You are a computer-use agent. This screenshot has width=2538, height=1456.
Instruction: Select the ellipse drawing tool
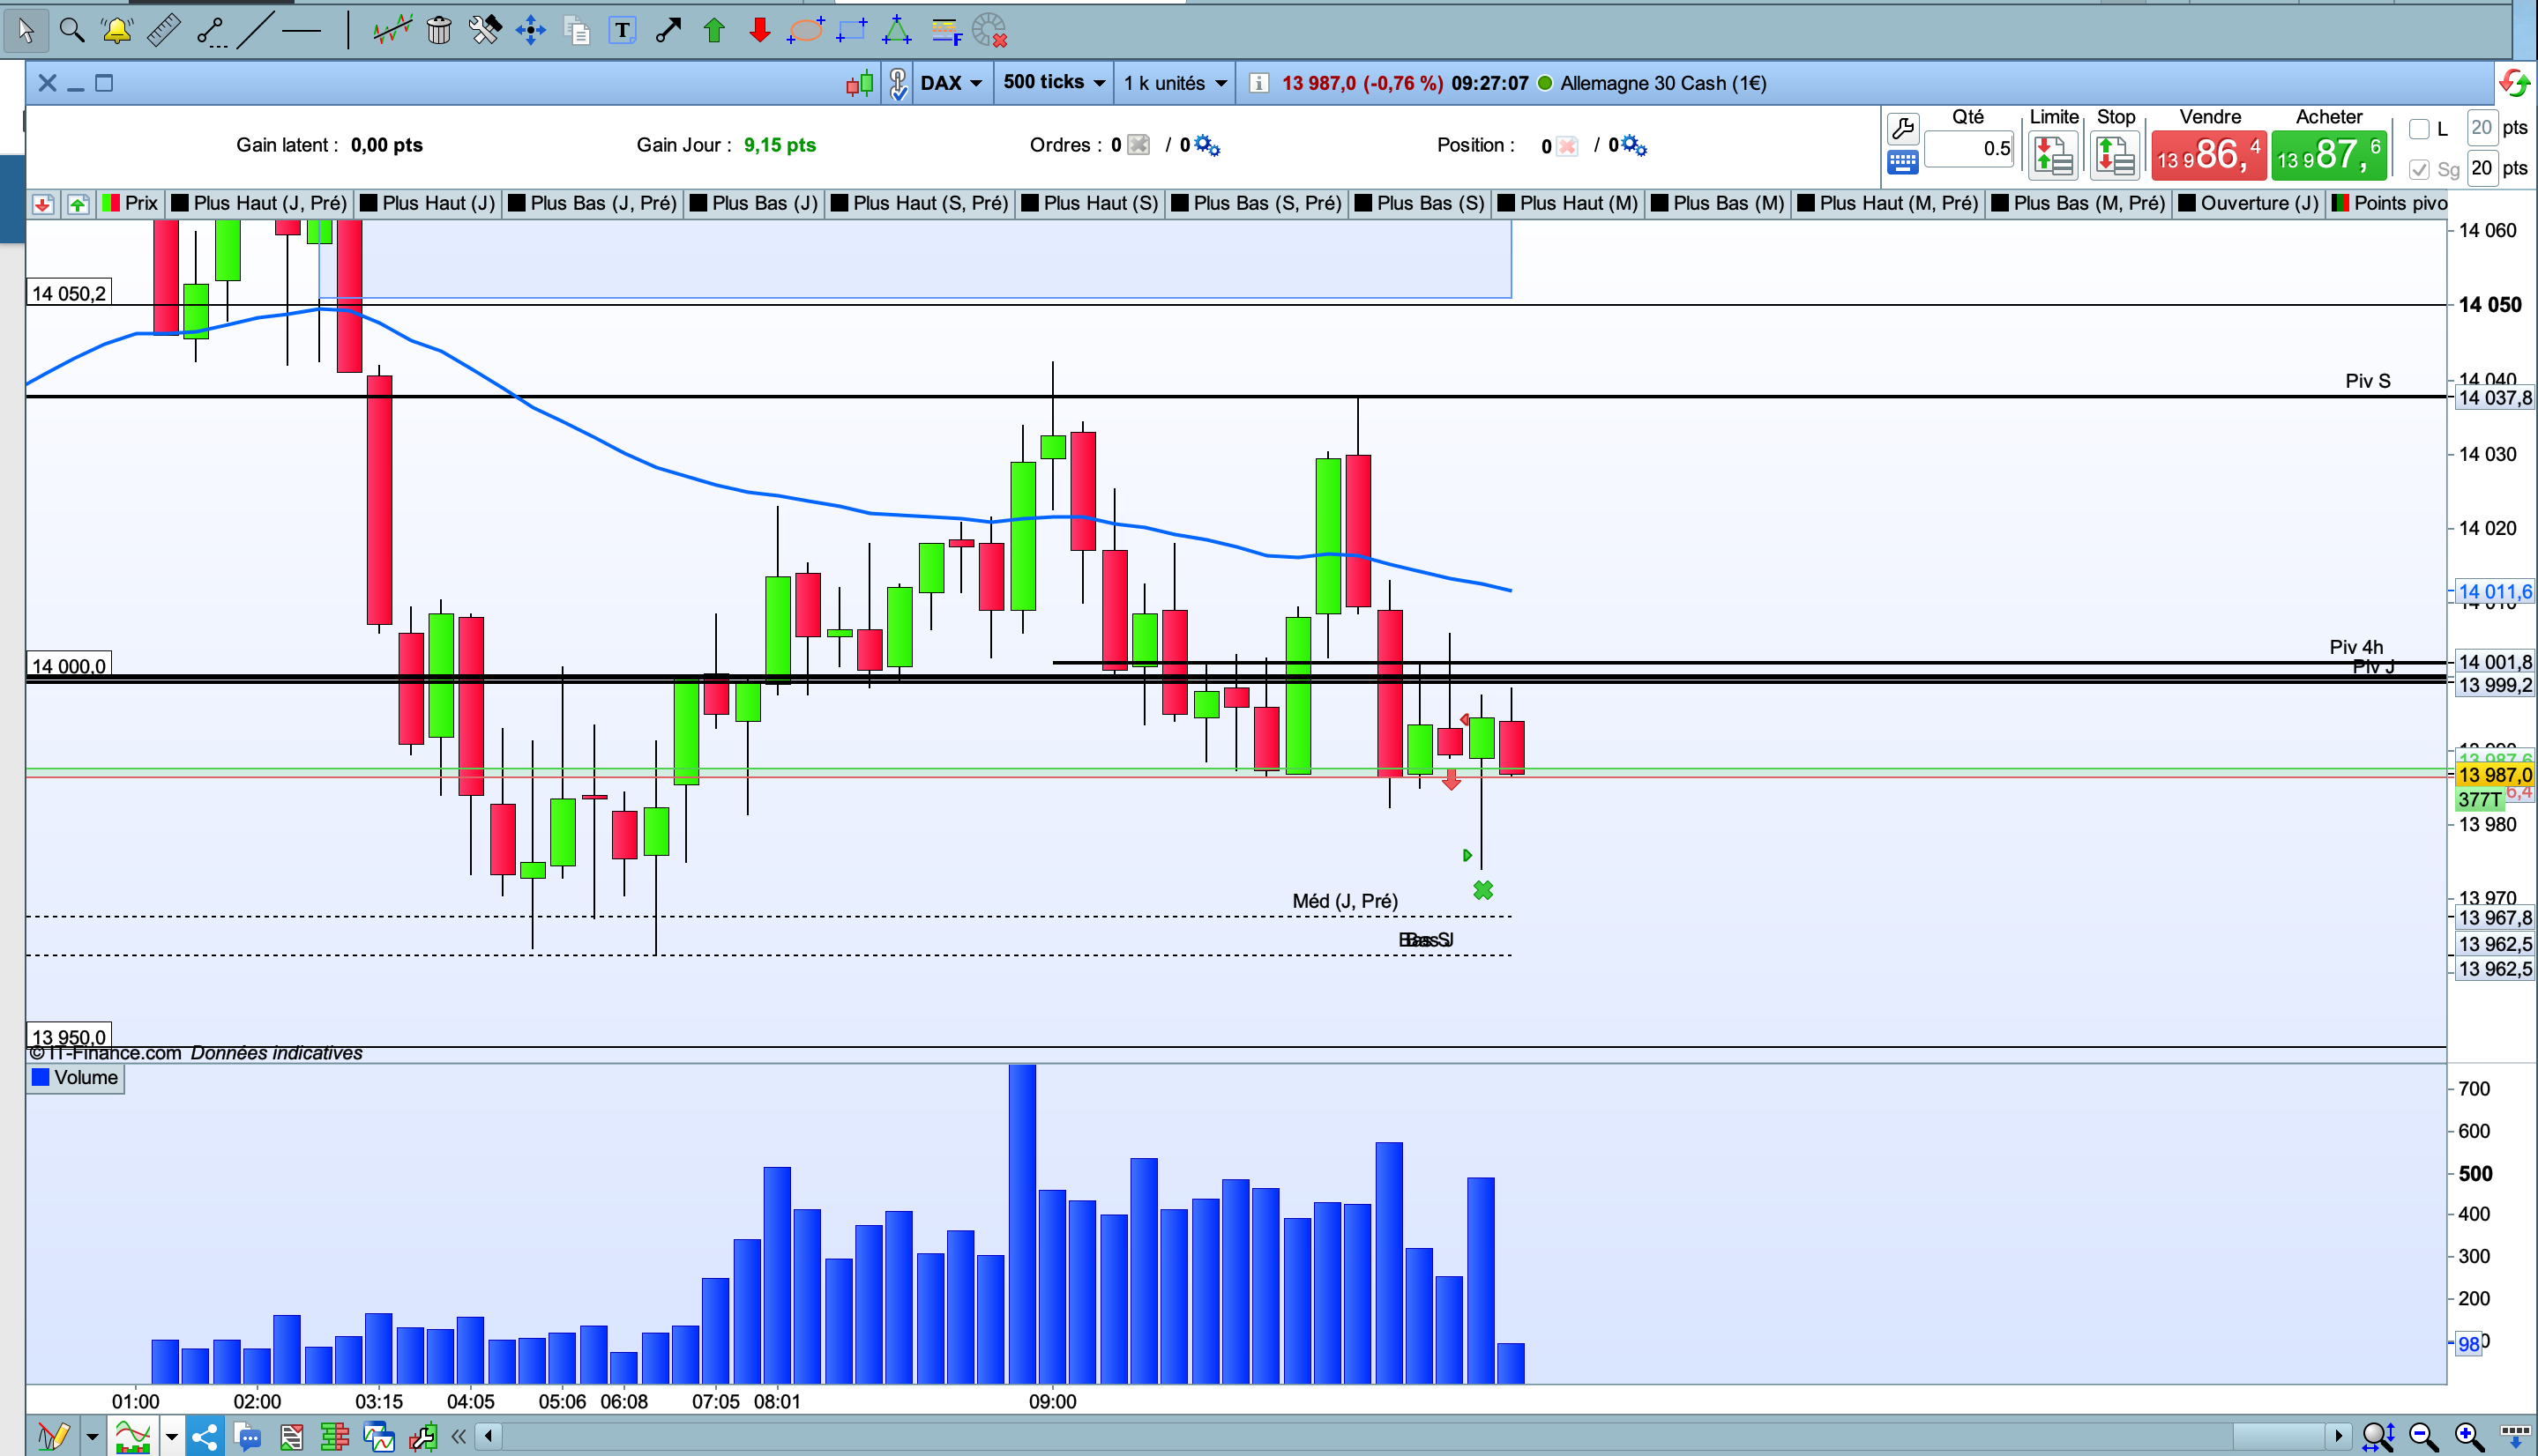click(x=805, y=30)
